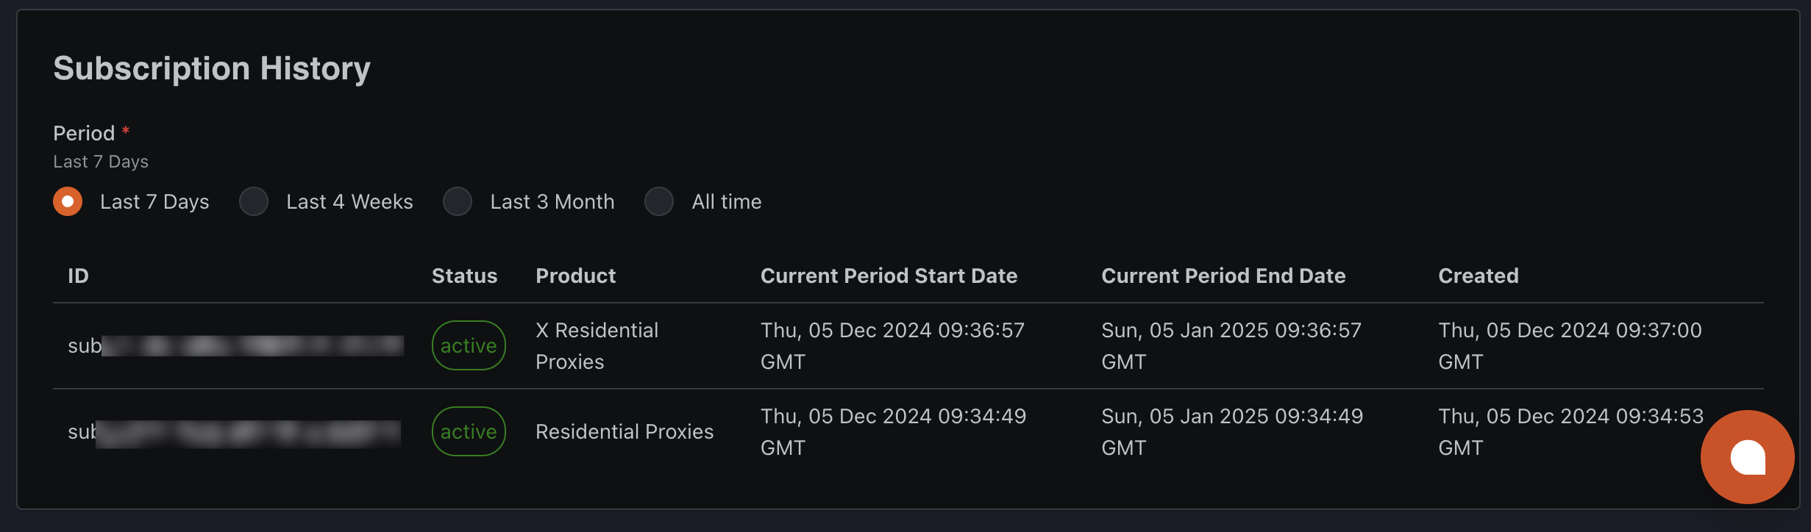The width and height of the screenshot is (1811, 532).
Task: Click the Created column header
Action: pyautogui.click(x=1478, y=276)
